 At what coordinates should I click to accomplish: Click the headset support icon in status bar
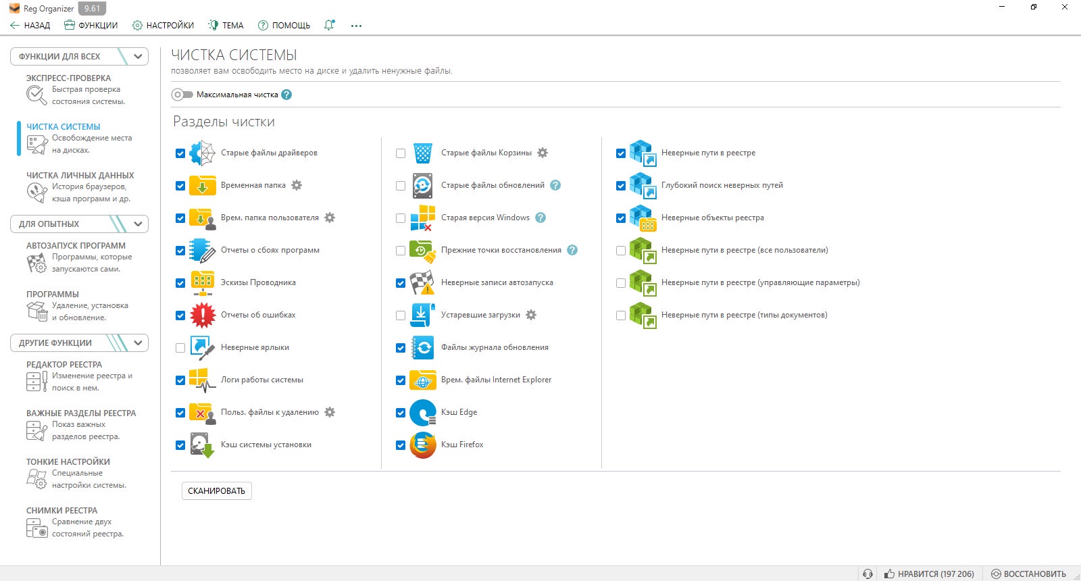(x=868, y=574)
